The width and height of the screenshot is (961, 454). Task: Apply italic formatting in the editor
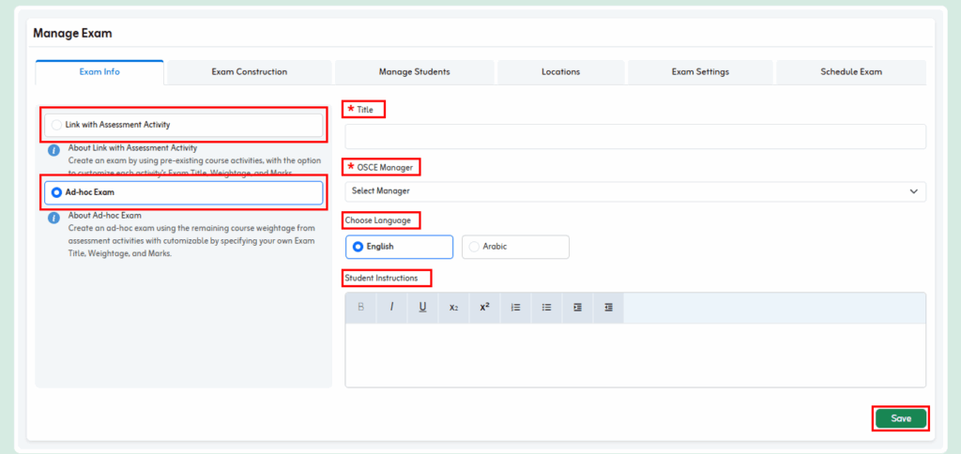click(x=391, y=307)
